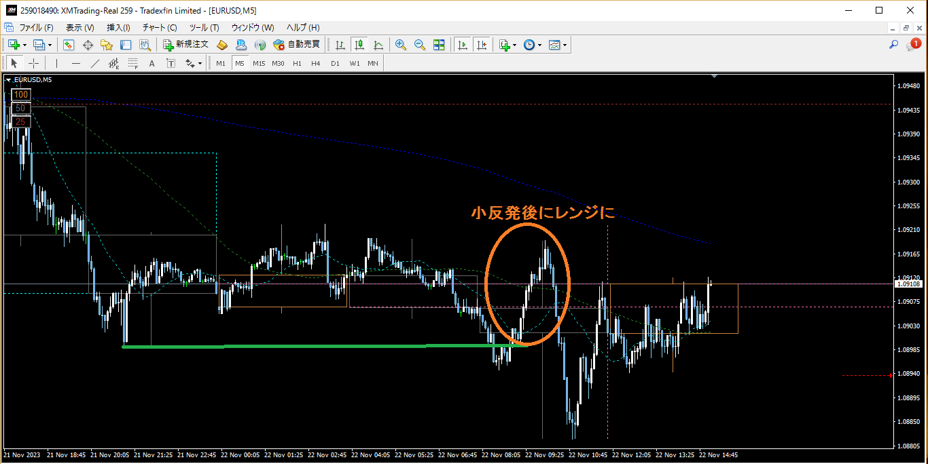Open the Navigator favorites panel

pos(107,45)
